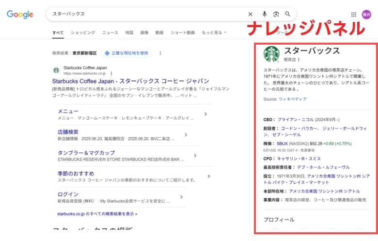
Task: Open CFO キャサリン・R・スミス link
Action: click(299, 159)
